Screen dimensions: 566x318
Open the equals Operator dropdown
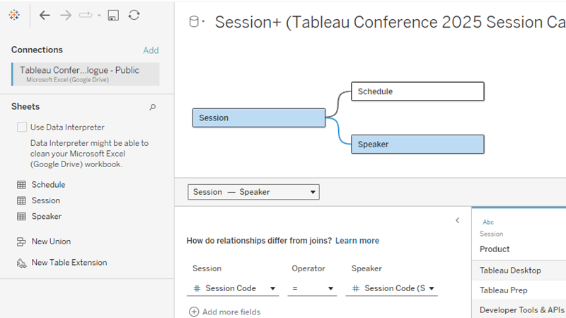311,288
